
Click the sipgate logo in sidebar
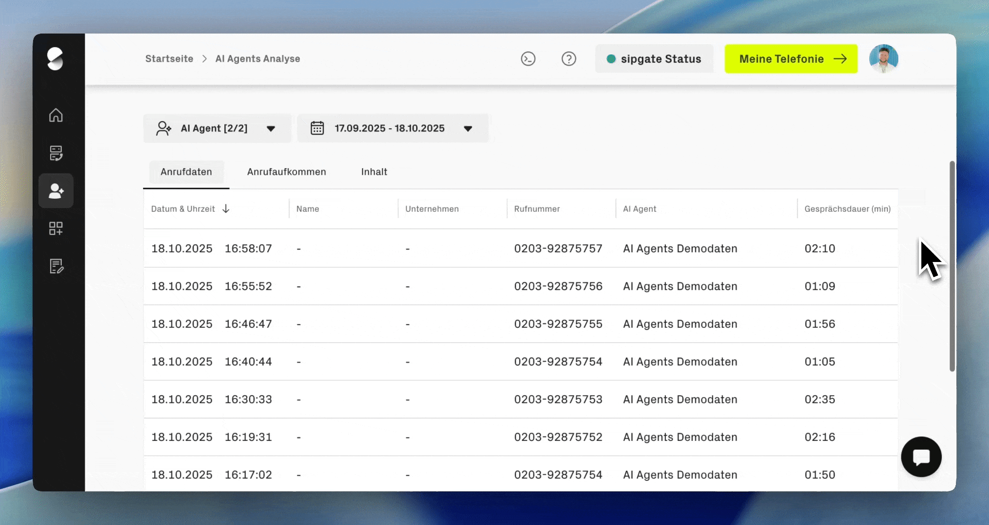[55, 59]
